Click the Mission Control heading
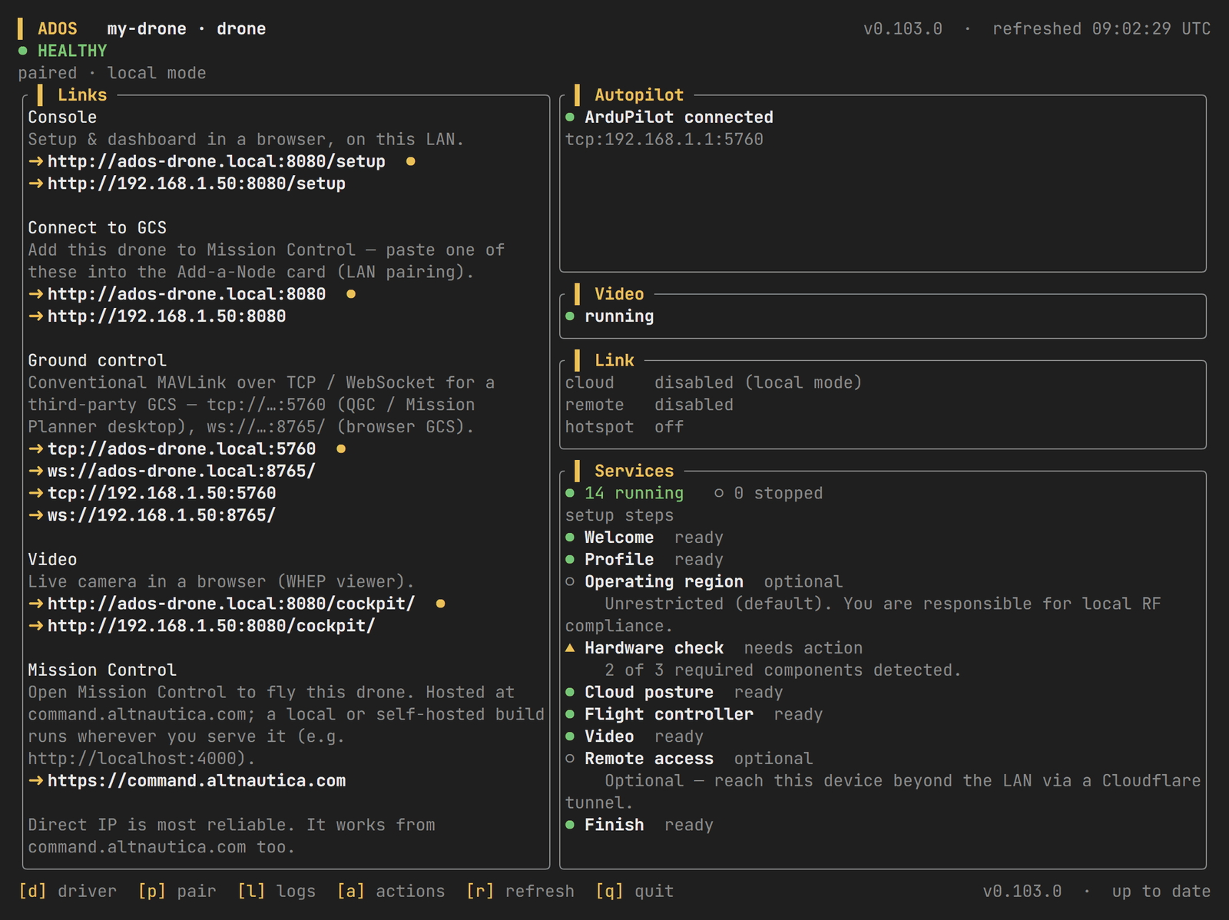Viewport: 1229px width, 920px height. pos(102,670)
